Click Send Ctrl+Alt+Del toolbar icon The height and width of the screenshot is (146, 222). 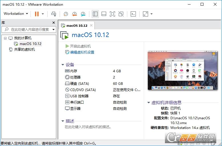[54, 14]
